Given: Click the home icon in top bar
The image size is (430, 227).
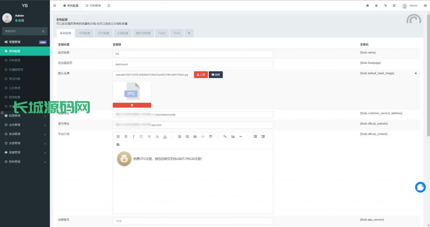Looking at the screenshot, I should 367,6.
